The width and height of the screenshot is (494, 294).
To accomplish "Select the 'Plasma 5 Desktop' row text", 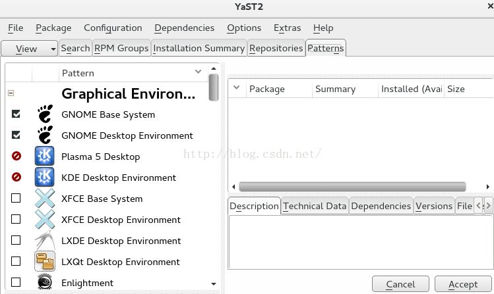I will tap(100, 157).
